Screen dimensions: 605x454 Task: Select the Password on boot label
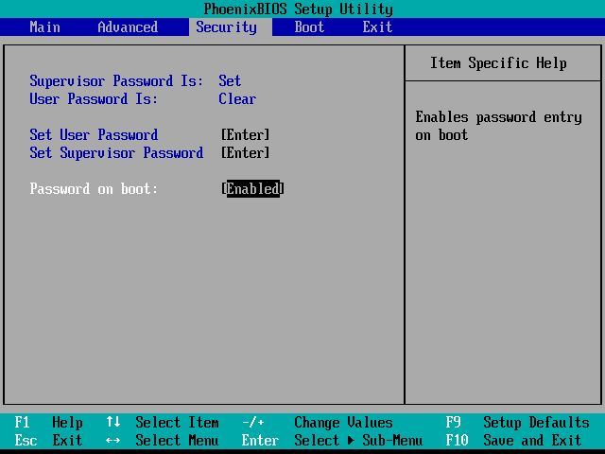point(94,189)
